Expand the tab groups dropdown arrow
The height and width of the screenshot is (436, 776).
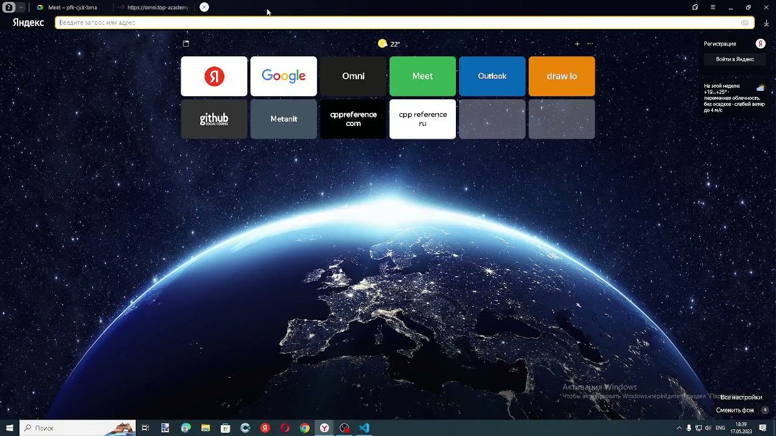[21, 7]
